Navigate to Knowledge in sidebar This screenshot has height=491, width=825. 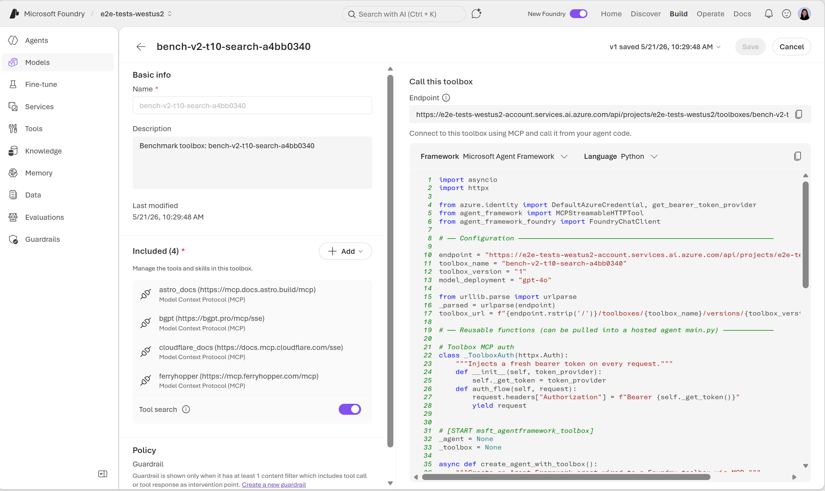[58, 151]
